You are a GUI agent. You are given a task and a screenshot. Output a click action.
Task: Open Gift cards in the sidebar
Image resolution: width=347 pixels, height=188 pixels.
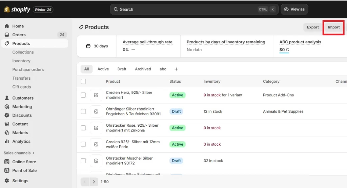[22, 87]
